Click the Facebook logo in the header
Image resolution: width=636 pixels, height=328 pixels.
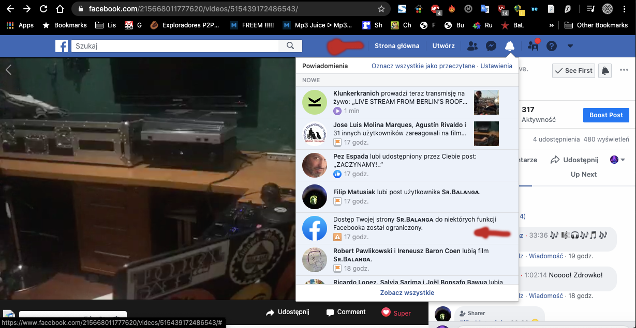(x=62, y=46)
